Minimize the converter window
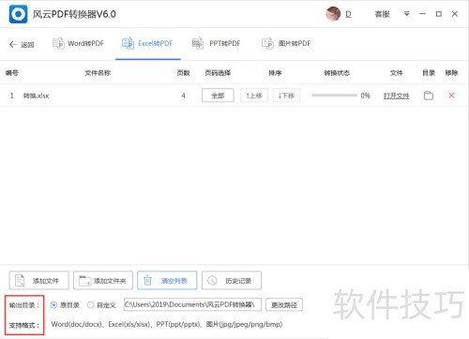Viewport: 469px width, 339px height. pyautogui.click(x=423, y=14)
